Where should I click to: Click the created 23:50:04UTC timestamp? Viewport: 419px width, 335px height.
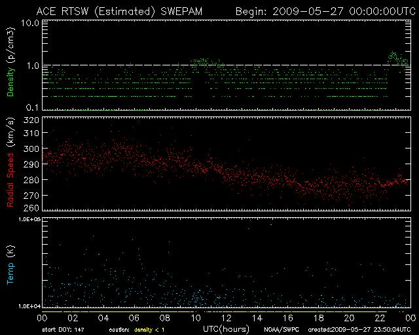359,330
